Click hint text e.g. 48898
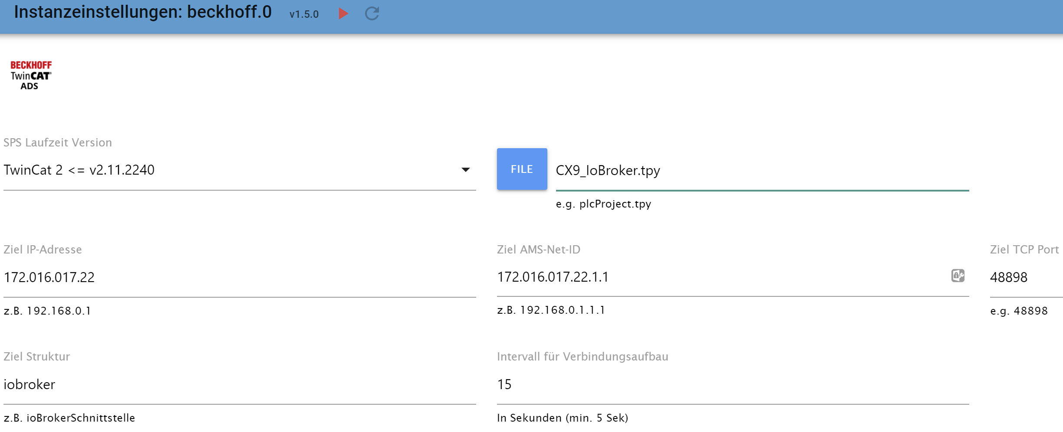Viewport: 1063px width, 432px height. tap(1019, 311)
